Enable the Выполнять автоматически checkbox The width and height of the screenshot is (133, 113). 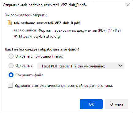point(10,85)
